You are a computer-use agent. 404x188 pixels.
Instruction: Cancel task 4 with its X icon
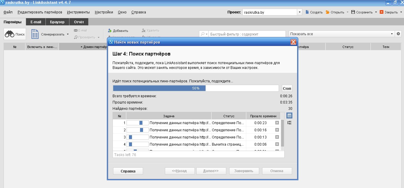(277, 144)
